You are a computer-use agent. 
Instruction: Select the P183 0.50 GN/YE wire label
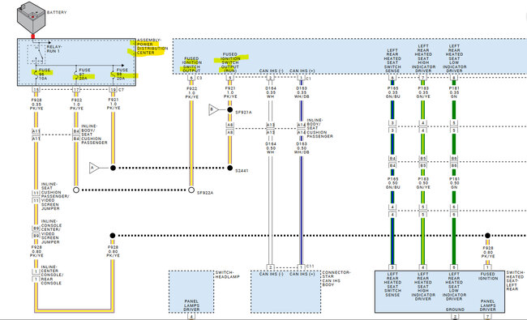click(x=423, y=183)
